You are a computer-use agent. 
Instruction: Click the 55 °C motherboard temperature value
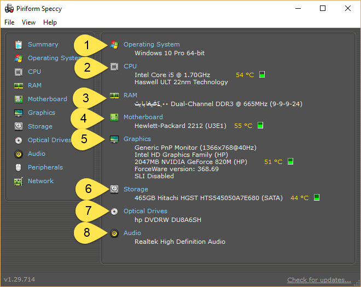pyautogui.click(x=243, y=126)
